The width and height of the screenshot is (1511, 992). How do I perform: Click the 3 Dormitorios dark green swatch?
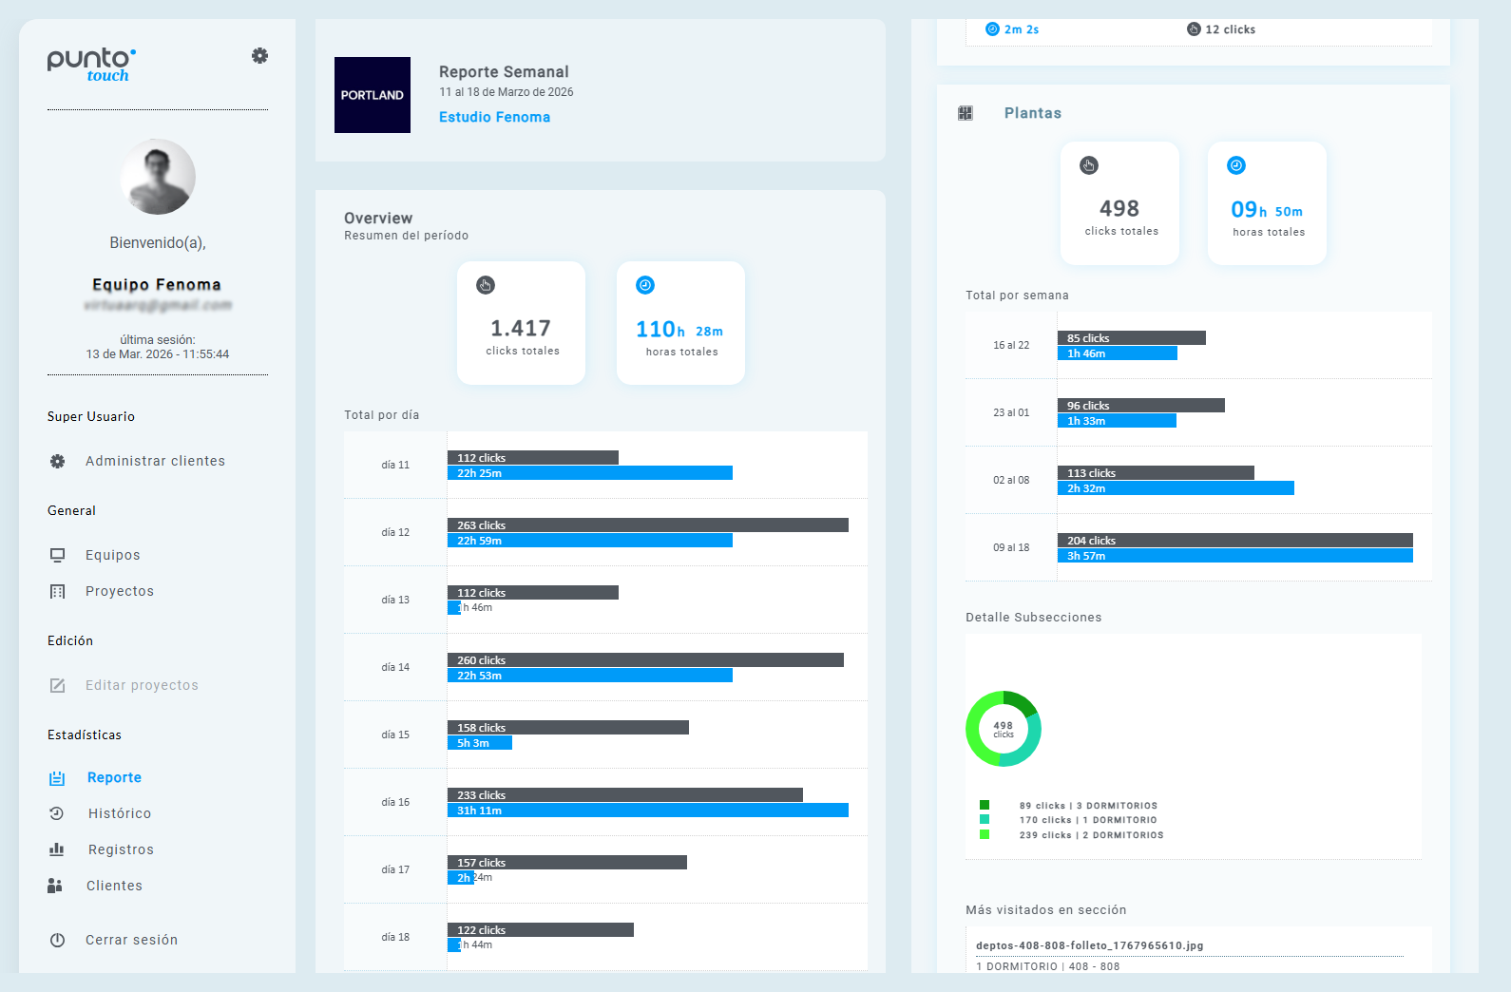coord(985,805)
